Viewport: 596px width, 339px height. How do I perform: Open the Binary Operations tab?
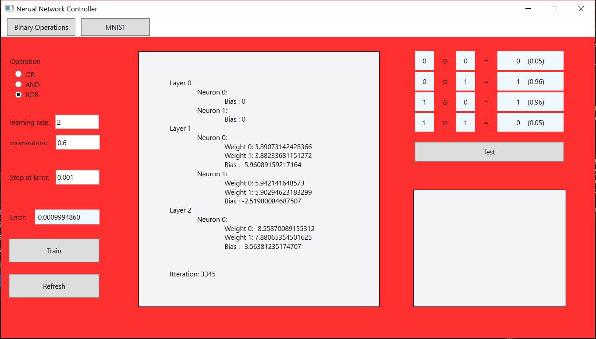click(x=41, y=27)
